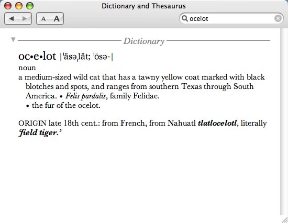Click the italic term Felis pardalis
This screenshot has width=288, height=223.
tap(85, 96)
